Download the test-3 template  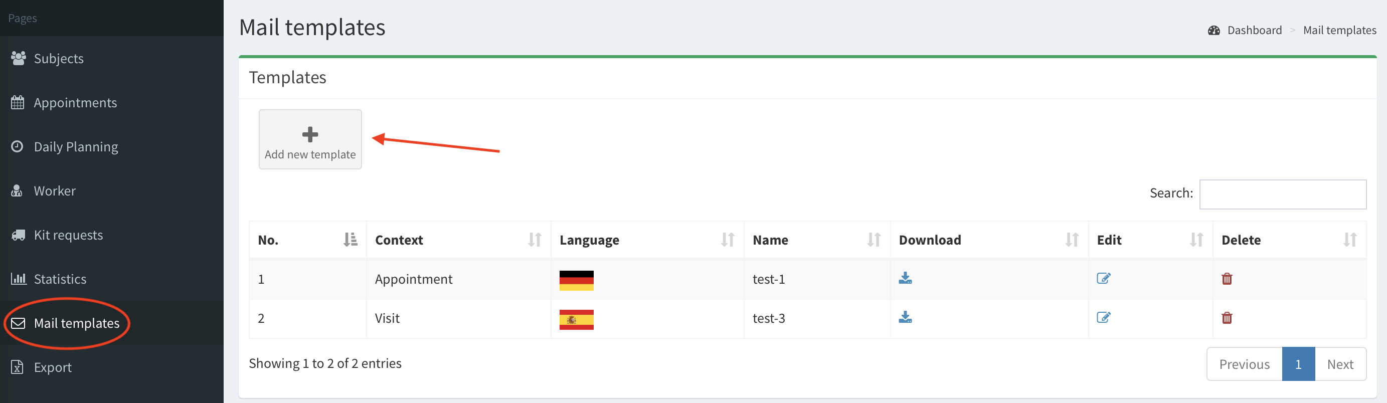click(905, 317)
